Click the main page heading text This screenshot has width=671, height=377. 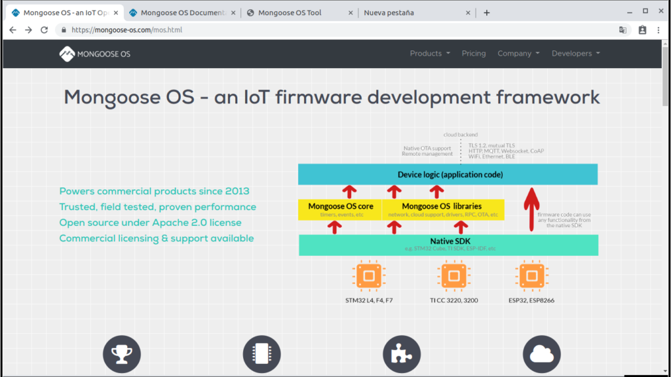pyautogui.click(x=332, y=98)
